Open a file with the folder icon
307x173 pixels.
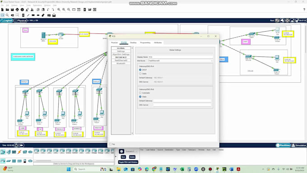[x=7, y=9]
